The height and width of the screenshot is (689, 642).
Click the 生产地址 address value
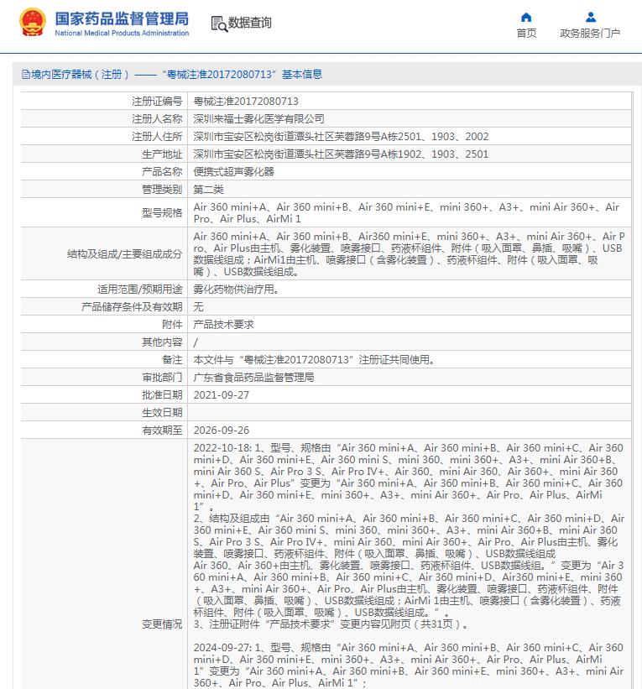[341, 154]
